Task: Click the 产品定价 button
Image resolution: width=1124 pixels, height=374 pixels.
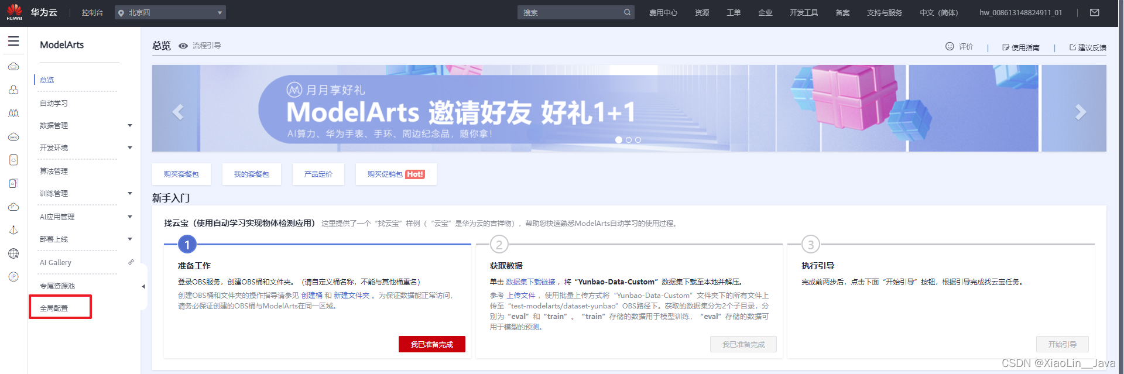Action: click(x=318, y=174)
